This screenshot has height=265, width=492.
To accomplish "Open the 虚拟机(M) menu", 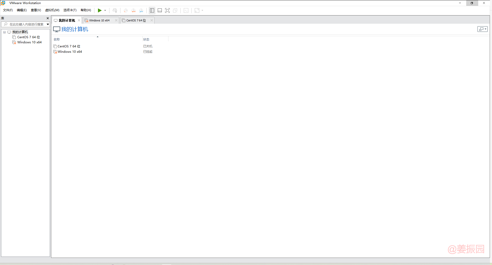I will [x=52, y=10].
